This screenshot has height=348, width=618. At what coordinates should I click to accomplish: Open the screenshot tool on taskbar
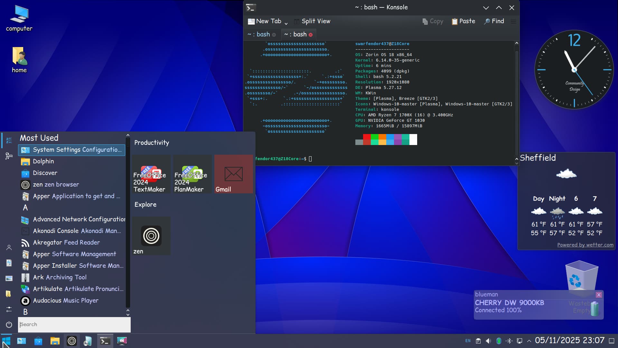(x=122, y=341)
